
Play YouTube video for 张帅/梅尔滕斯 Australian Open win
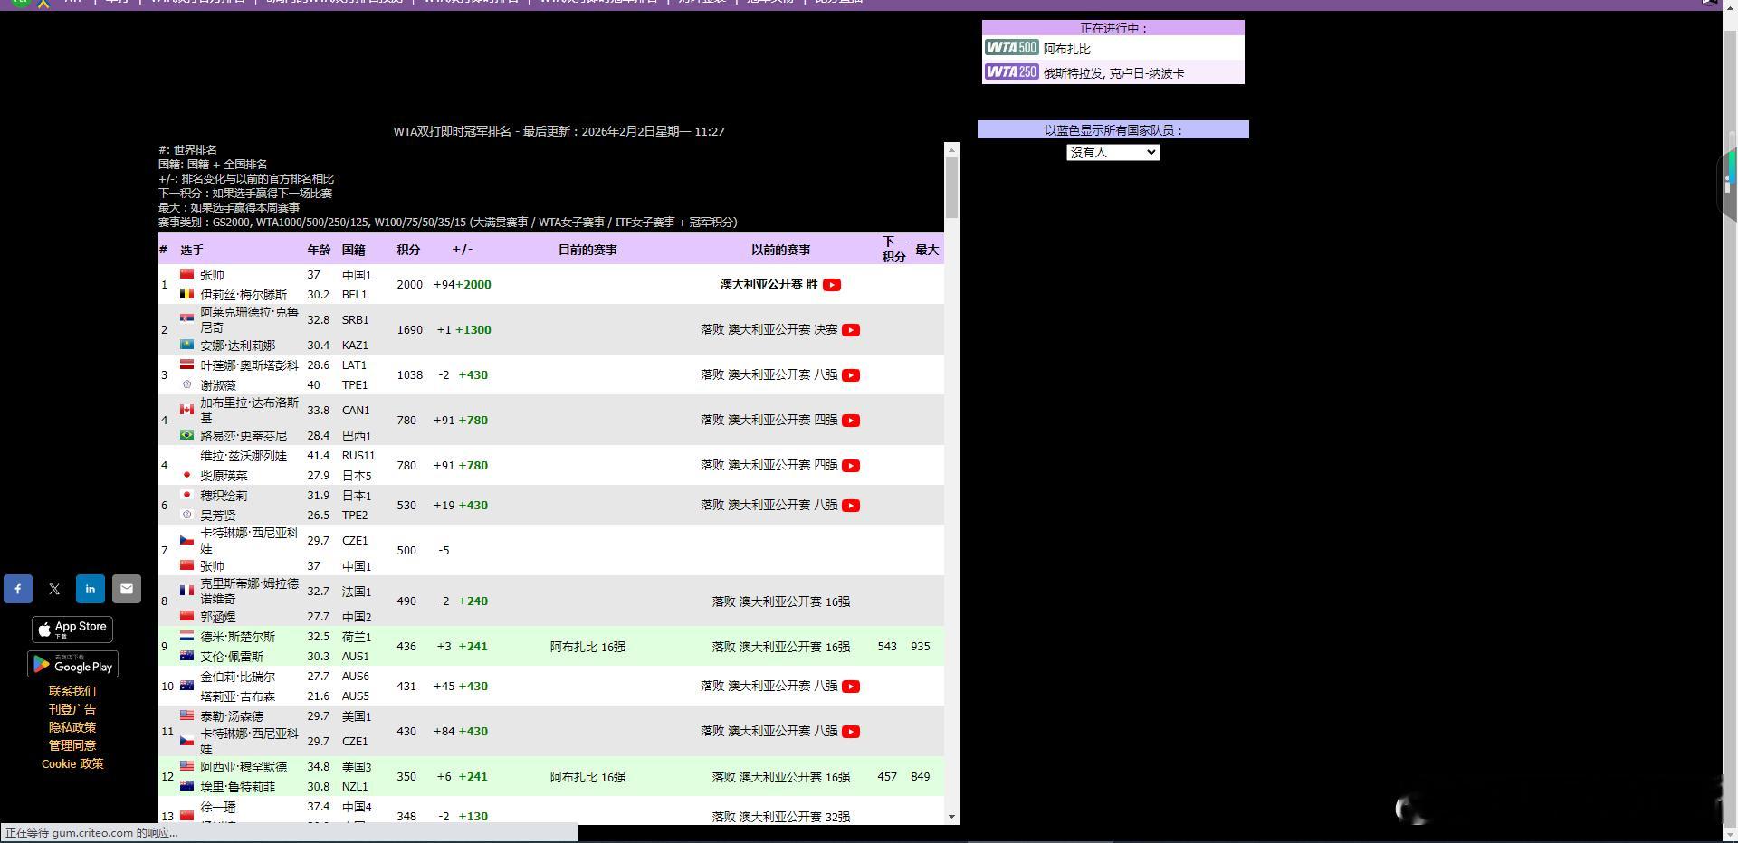832,284
